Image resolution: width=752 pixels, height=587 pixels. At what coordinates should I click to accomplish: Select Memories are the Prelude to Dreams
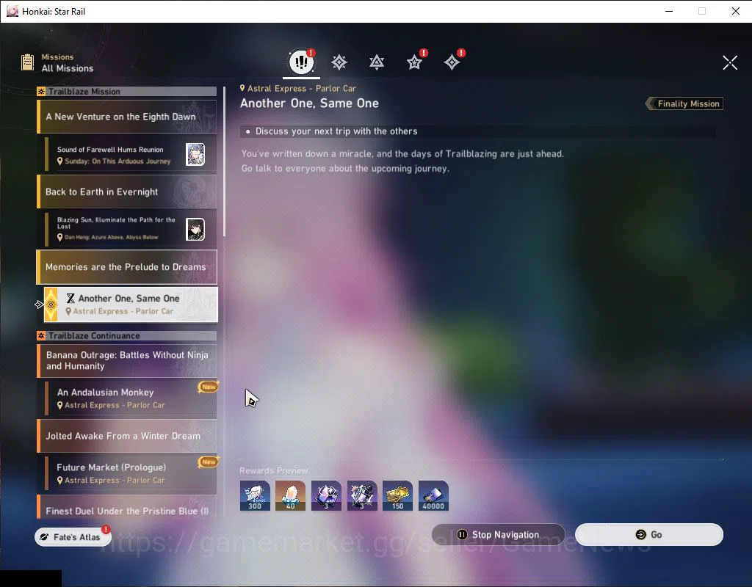pos(126,267)
